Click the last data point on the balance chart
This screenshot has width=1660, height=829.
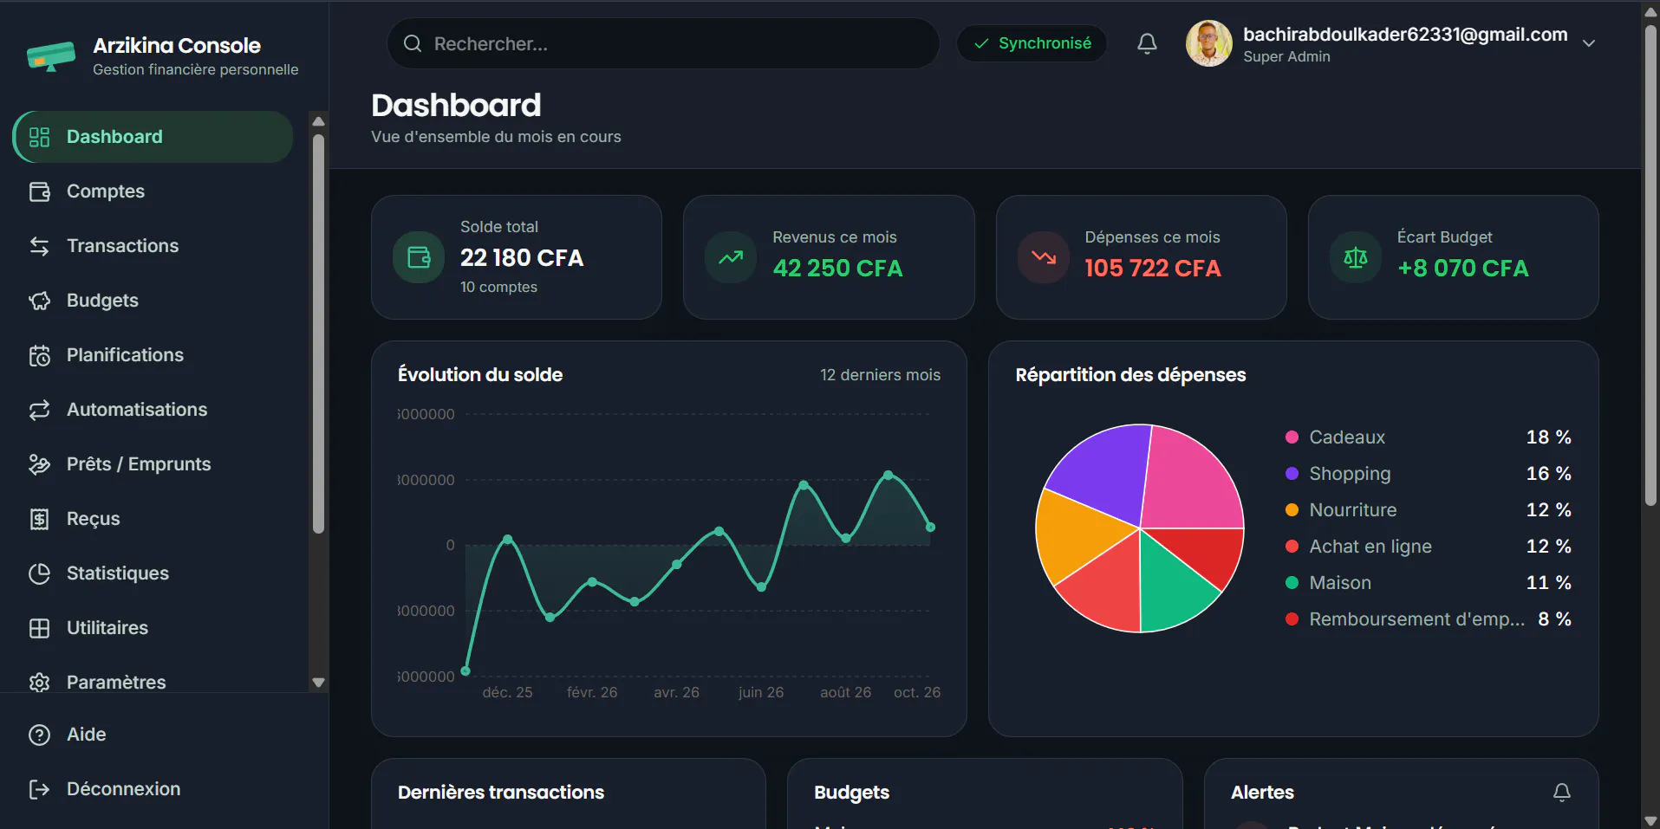pyautogui.click(x=930, y=527)
